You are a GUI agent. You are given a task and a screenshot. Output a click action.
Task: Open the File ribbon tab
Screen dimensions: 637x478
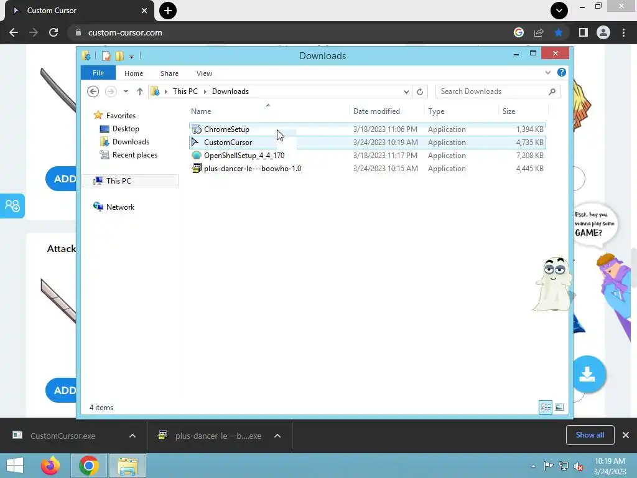point(98,73)
